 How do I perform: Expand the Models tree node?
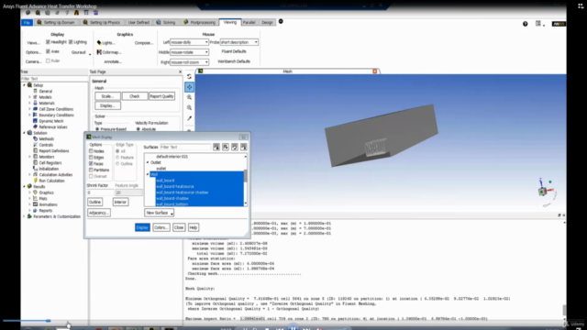30,97
